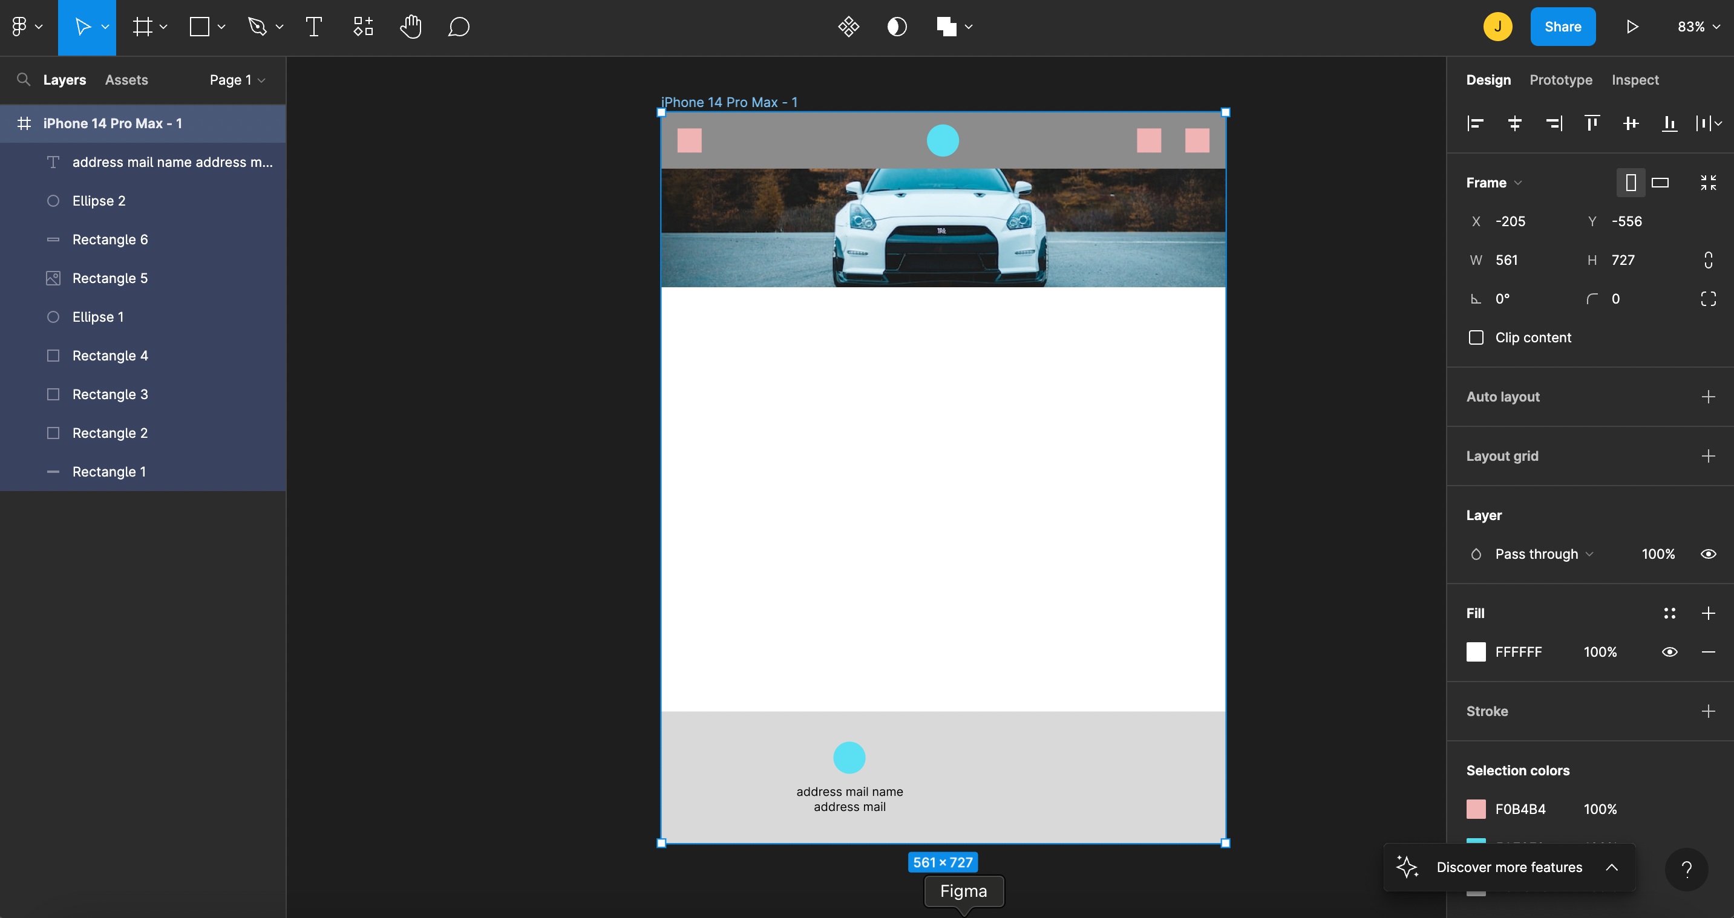Click the F0B4B4 selection color swatch
This screenshot has height=918, width=1734.
[1476, 809]
